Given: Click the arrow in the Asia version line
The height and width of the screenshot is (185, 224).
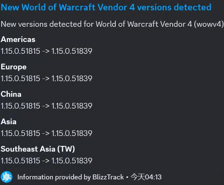Looking at the screenshot, I should pos(46,134).
